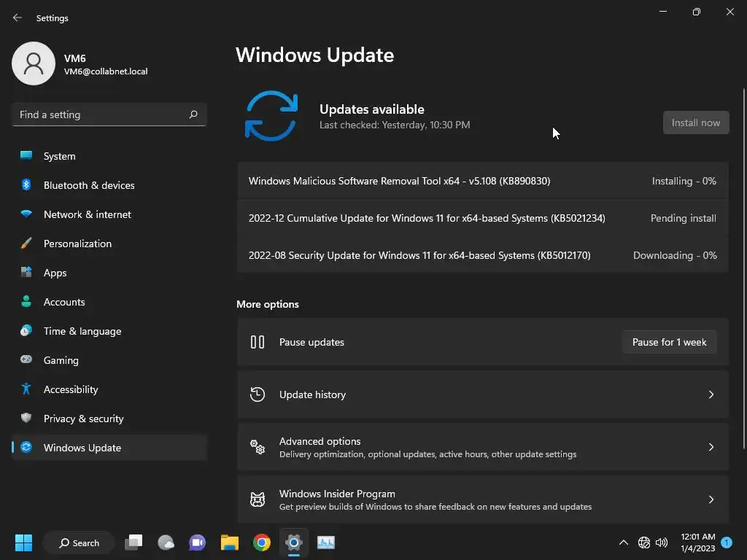The height and width of the screenshot is (560, 747).
Task: Open Windows Insider Program row chevron
Action: pos(711,499)
